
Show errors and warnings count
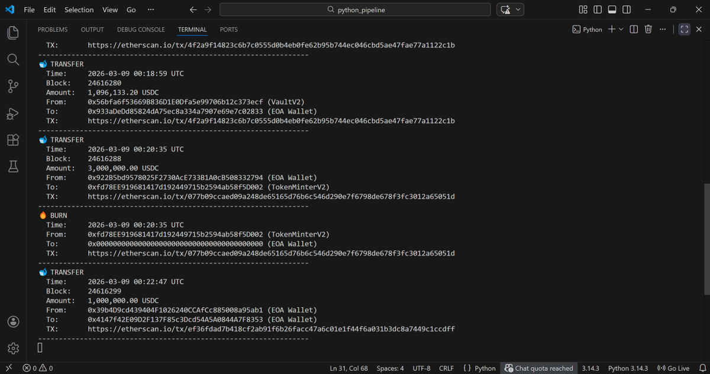38,368
